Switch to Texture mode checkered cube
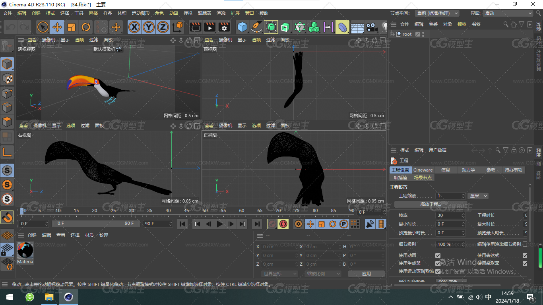Image resolution: width=543 pixels, height=305 pixels. coord(7,79)
